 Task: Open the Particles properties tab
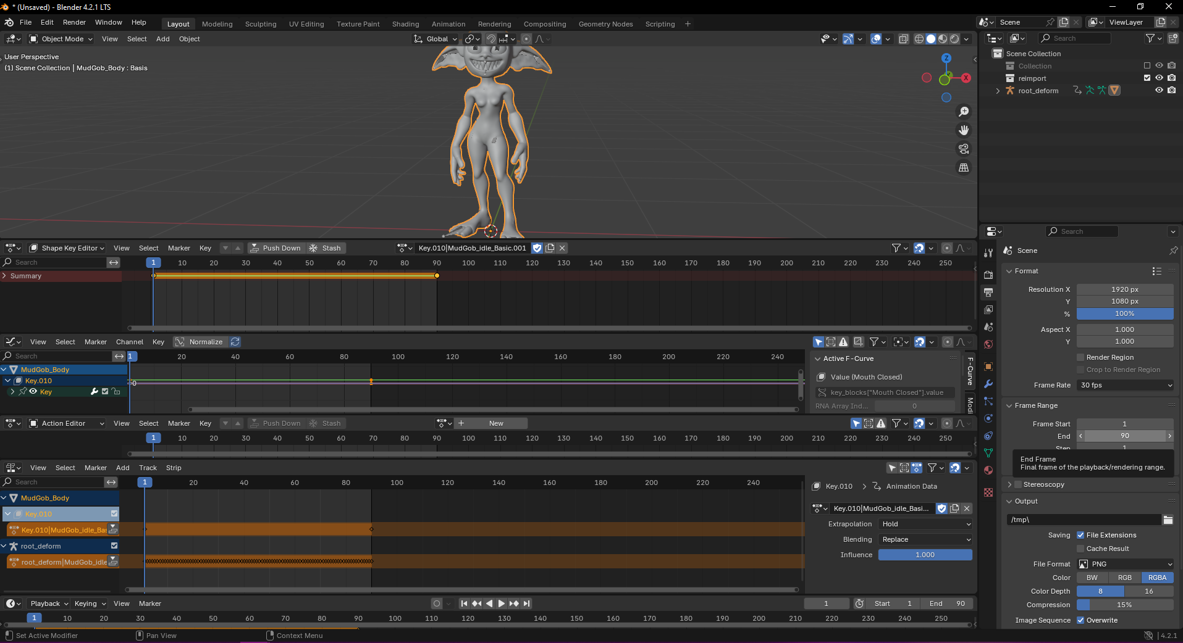click(988, 401)
